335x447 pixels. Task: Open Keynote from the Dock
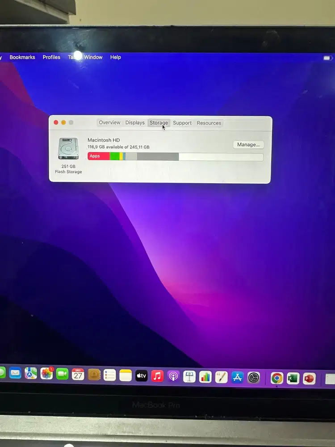pos(189,377)
